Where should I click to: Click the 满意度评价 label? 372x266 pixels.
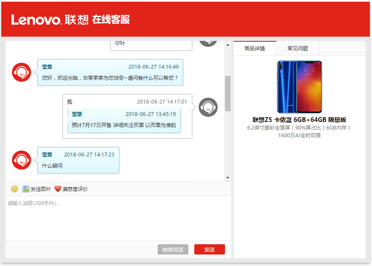point(75,189)
